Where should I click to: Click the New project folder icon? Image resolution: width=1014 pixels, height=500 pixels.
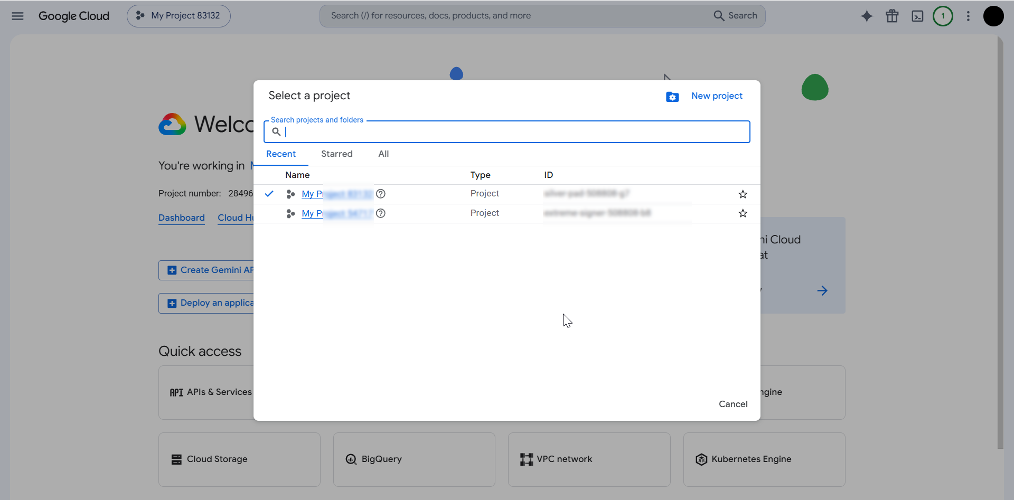(672, 97)
